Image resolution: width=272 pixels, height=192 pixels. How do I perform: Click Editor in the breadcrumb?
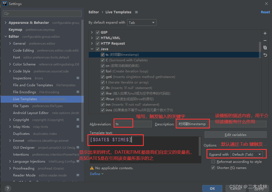94,12
